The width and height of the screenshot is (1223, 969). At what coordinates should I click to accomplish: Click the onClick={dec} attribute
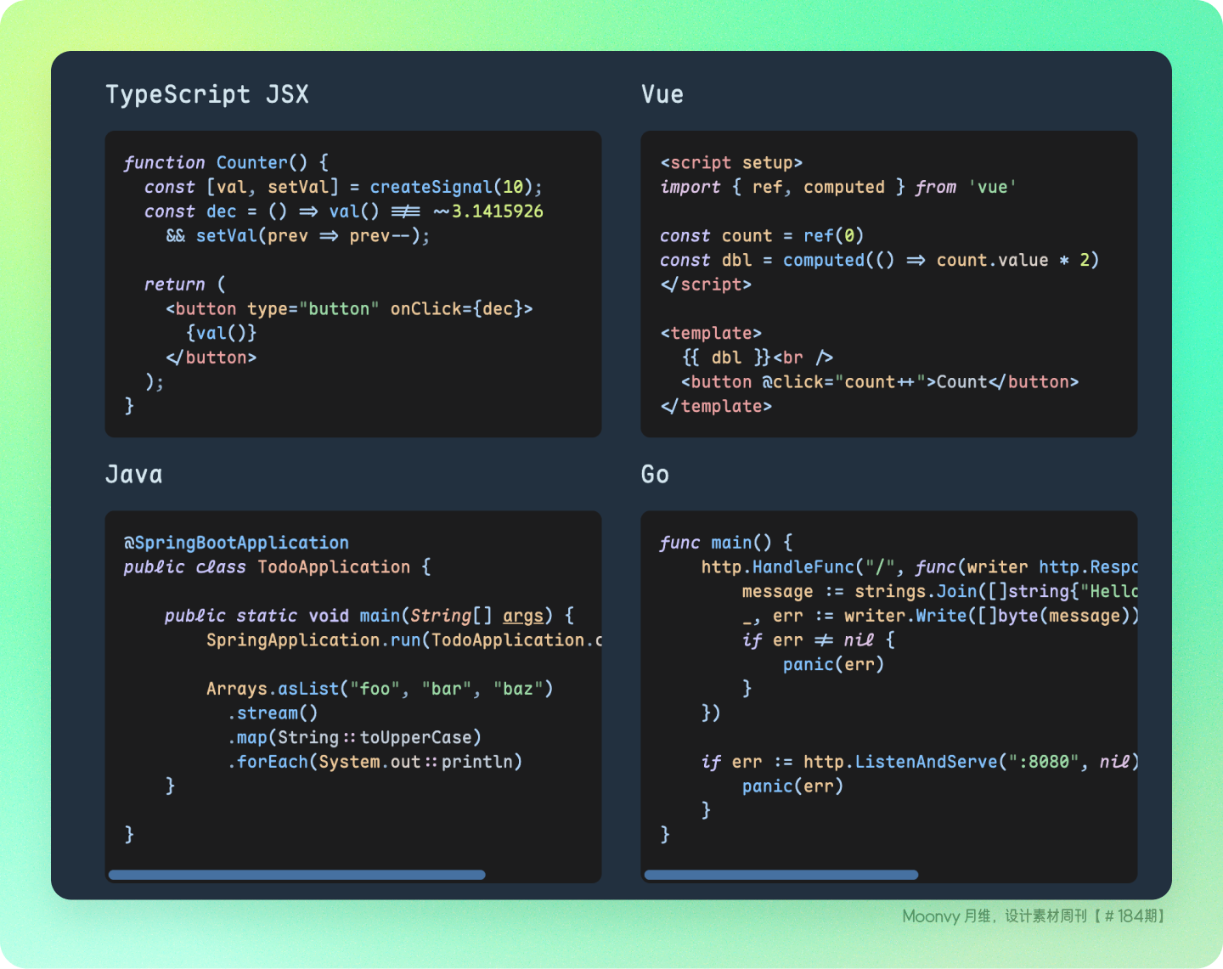[x=461, y=309]
